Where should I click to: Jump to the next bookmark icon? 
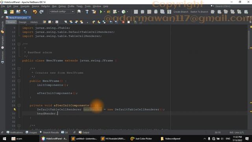pyautogui.click(x=99, y=22)
